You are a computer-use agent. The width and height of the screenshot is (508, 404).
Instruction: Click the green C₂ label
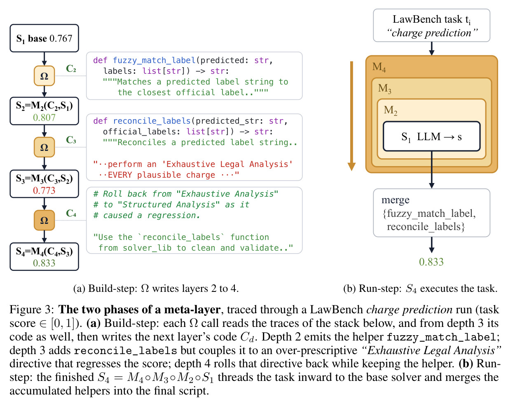click(x=71, y=68)
